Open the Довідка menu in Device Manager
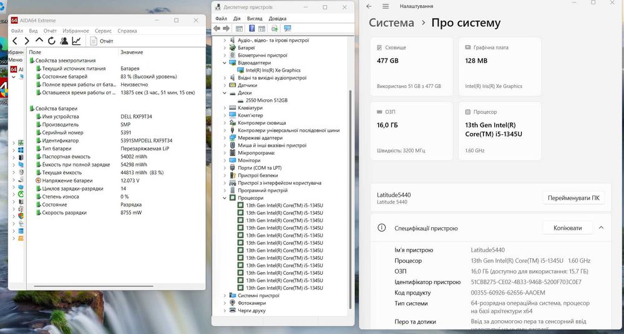The image size is (624, 334). [x=278, y=19]
